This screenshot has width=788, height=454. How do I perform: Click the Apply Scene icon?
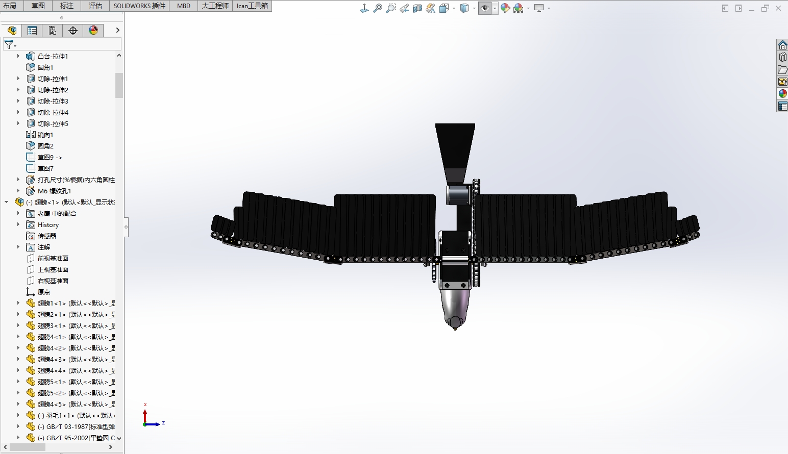click(x=519, y=8)
